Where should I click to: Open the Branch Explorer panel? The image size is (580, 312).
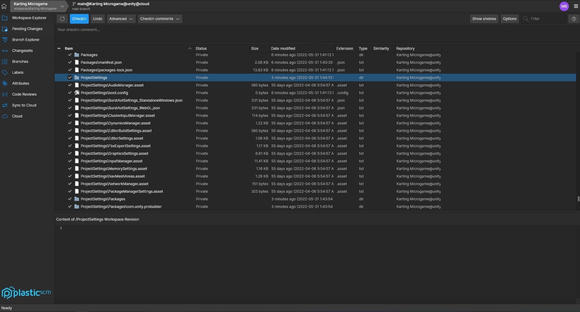click(x=26, y=39)
